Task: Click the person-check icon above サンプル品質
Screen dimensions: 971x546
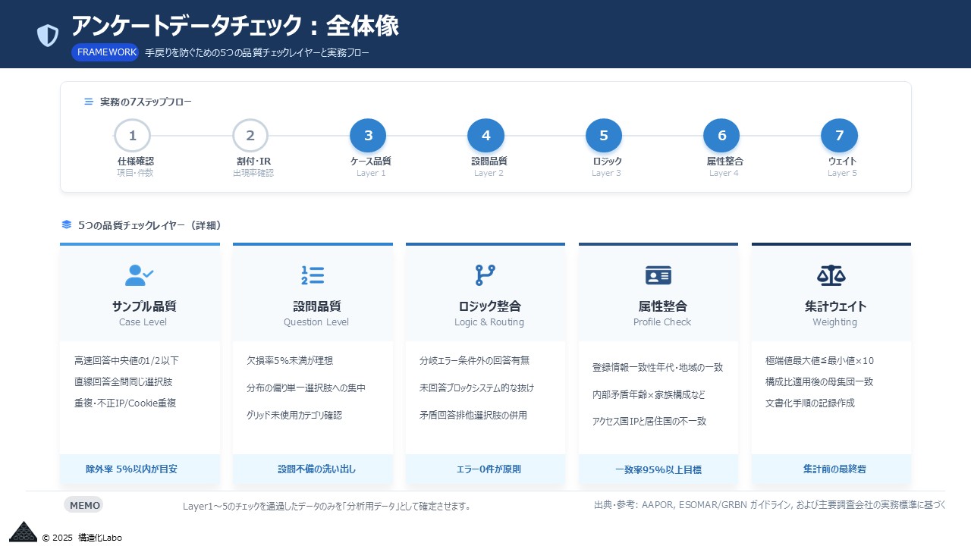Action: tap(139, 275)
